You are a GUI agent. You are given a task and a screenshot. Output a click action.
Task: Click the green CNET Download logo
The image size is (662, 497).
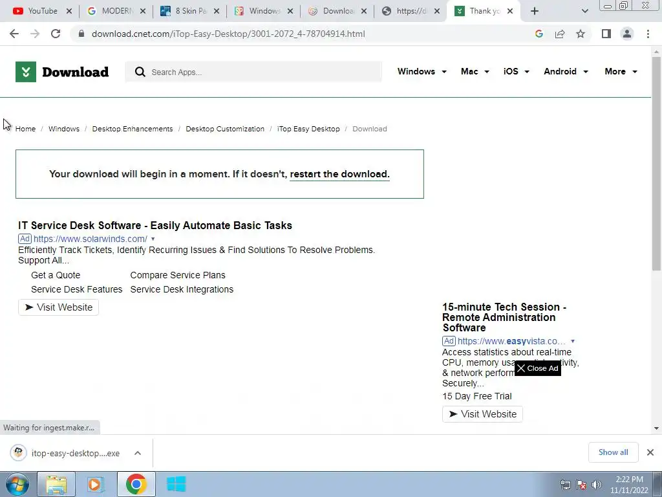62,72
